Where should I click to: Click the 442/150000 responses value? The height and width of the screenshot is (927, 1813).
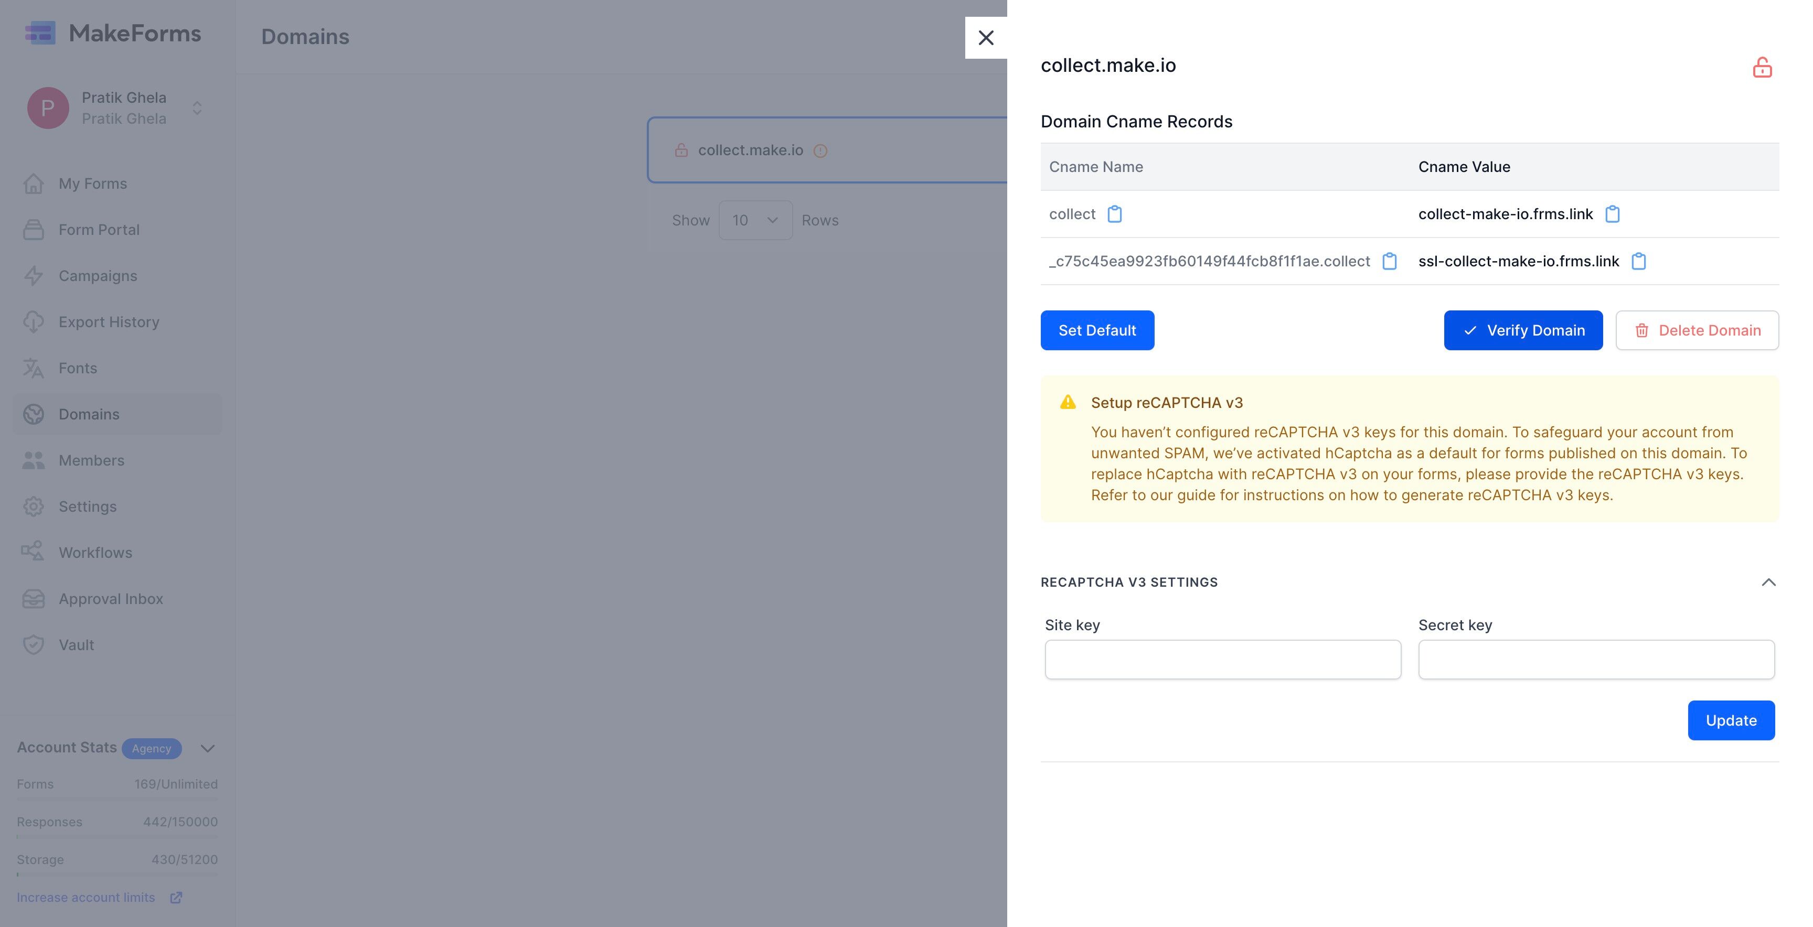(180, 822)
